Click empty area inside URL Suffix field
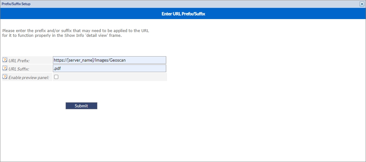Image resolution: width=366 pixels, height=162 pixels. pyautogui.click(x=111, y=68)
